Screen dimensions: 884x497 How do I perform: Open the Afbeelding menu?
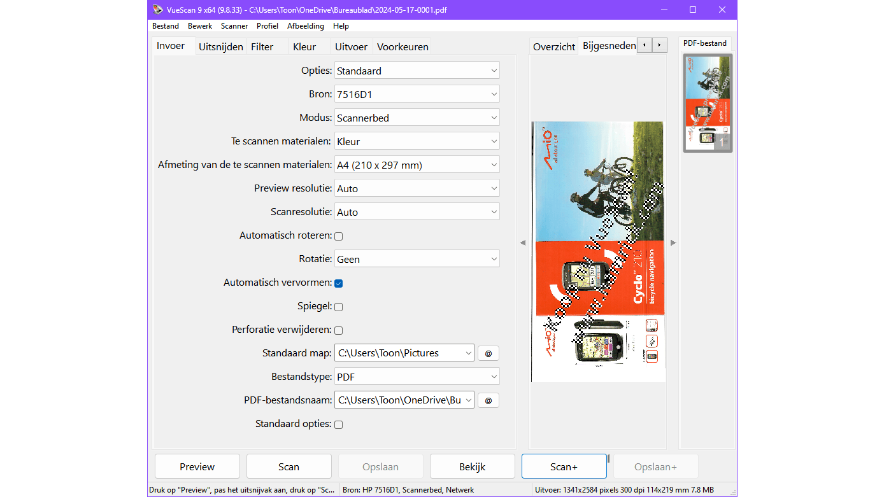pos(306,26)
